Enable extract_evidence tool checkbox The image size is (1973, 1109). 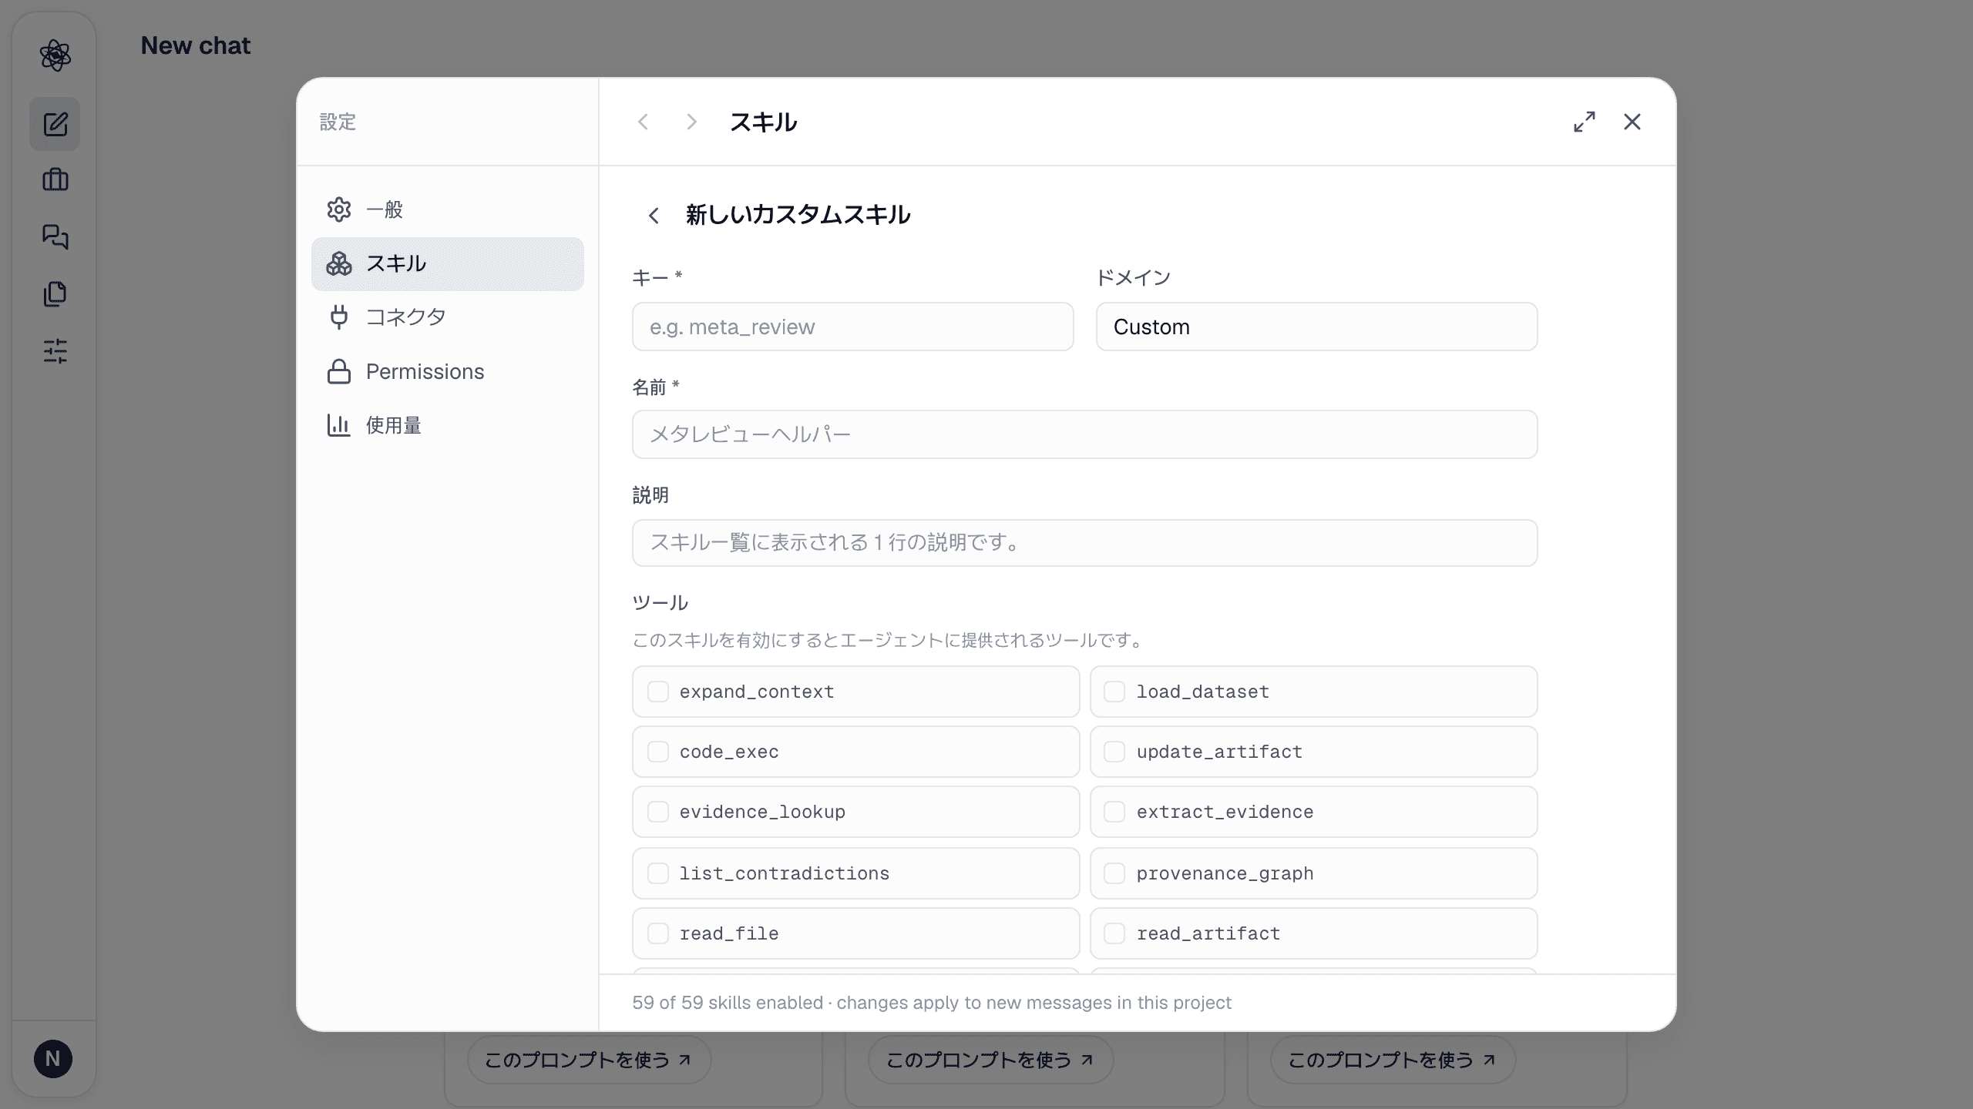[x=1114, y=812]
